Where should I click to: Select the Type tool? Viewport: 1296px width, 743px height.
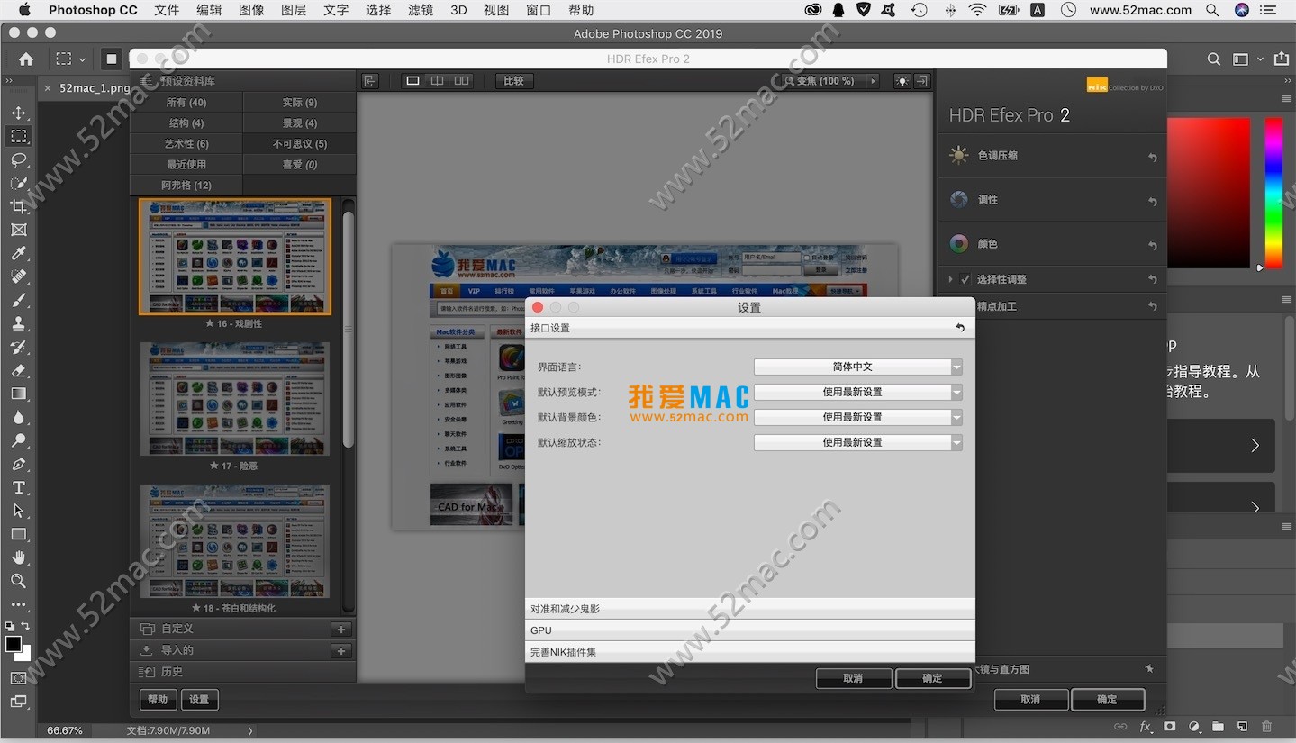pos(18,488)
